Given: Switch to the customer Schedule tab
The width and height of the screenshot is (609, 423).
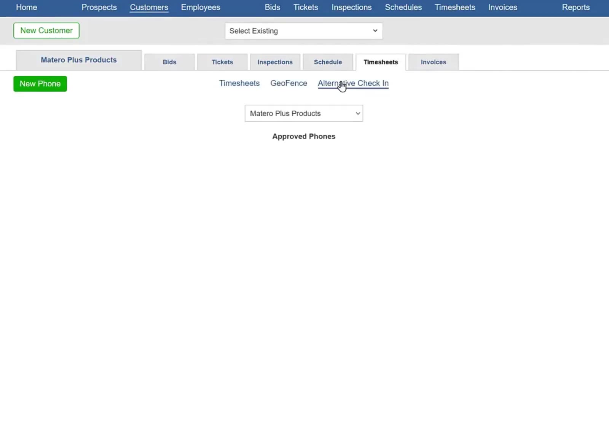Looking at the screenshot, I should click(328, 62).
